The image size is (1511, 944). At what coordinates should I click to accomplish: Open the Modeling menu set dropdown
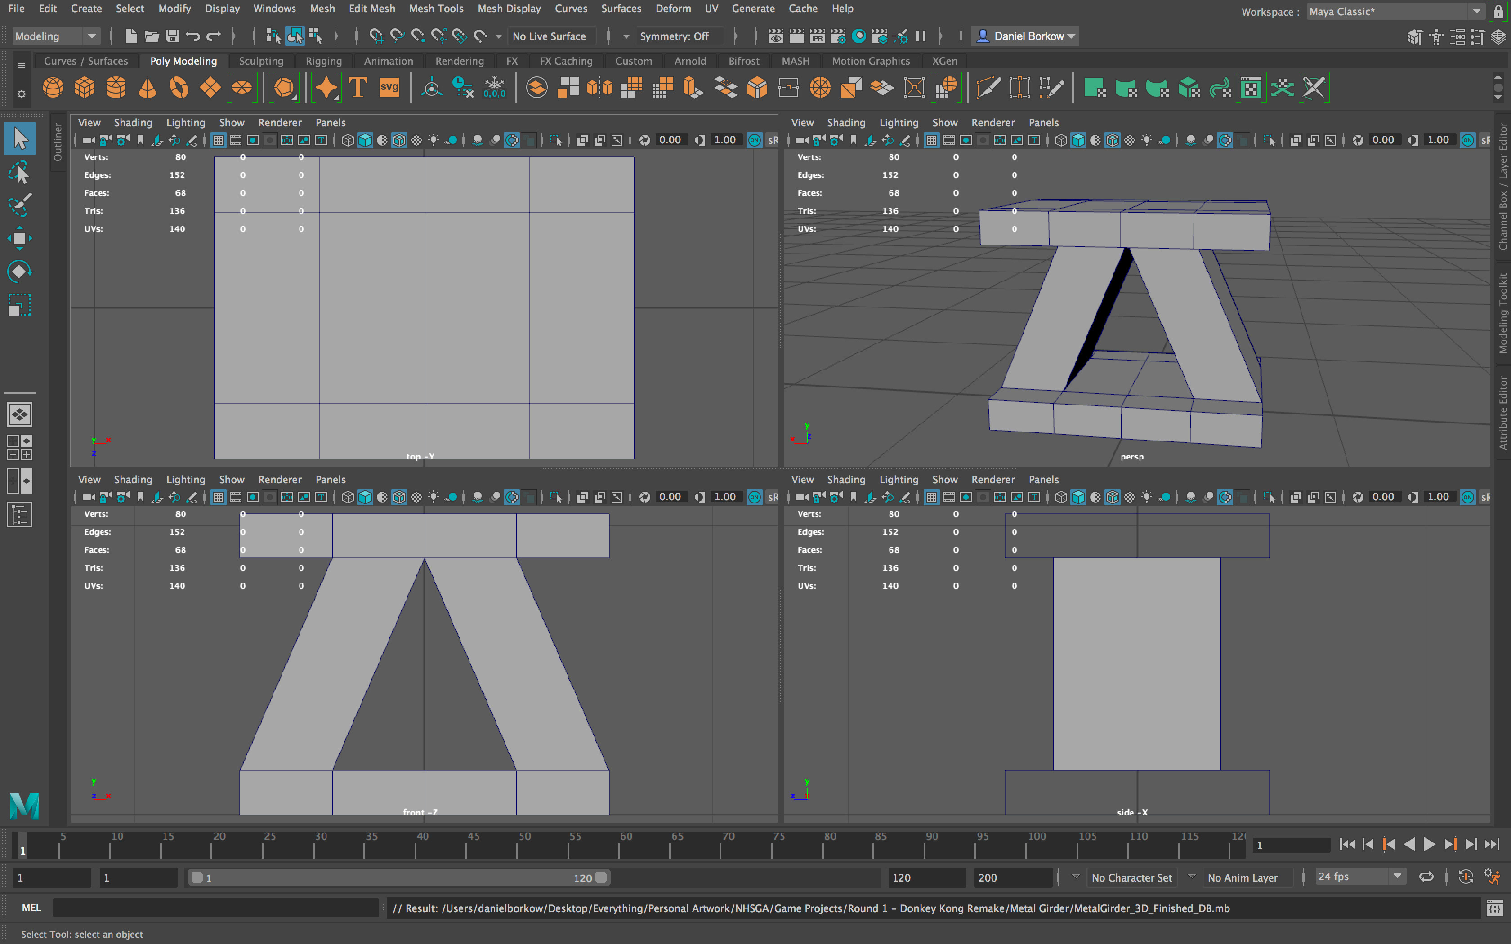coord(56,36)
